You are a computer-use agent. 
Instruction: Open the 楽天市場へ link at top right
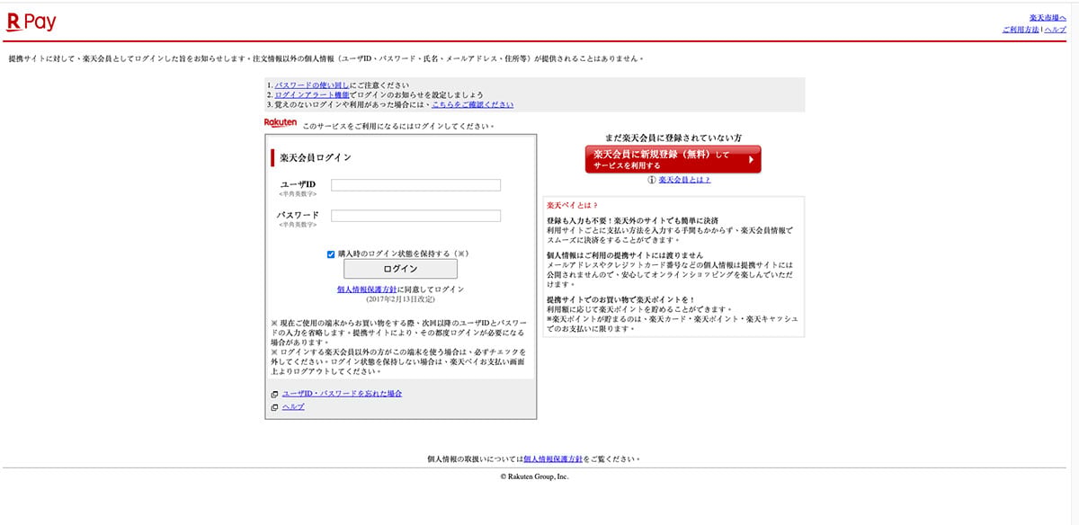pyautogui.click(x=1048, y=18)
